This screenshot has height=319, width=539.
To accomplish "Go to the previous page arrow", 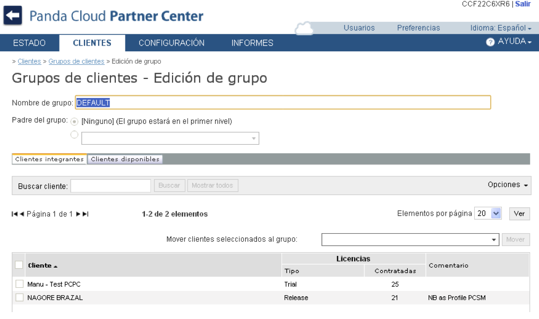I will click(x=22, y=214).
